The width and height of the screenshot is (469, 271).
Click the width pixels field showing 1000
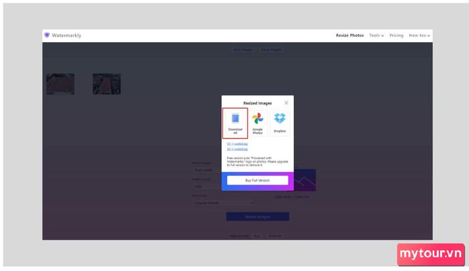(x=206, y=187)
